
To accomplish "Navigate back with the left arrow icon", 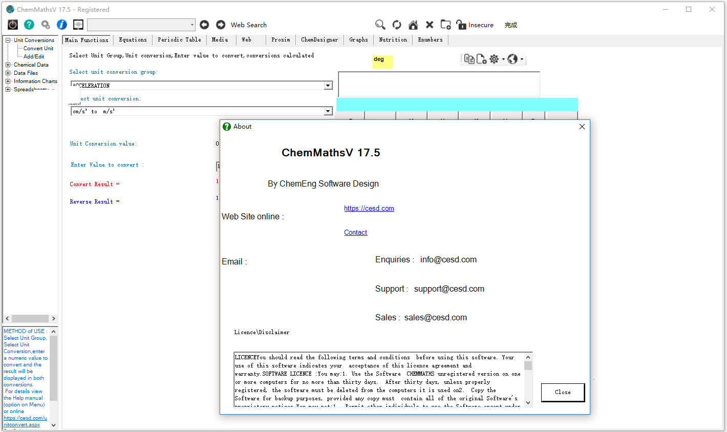I will pos(204,24).
